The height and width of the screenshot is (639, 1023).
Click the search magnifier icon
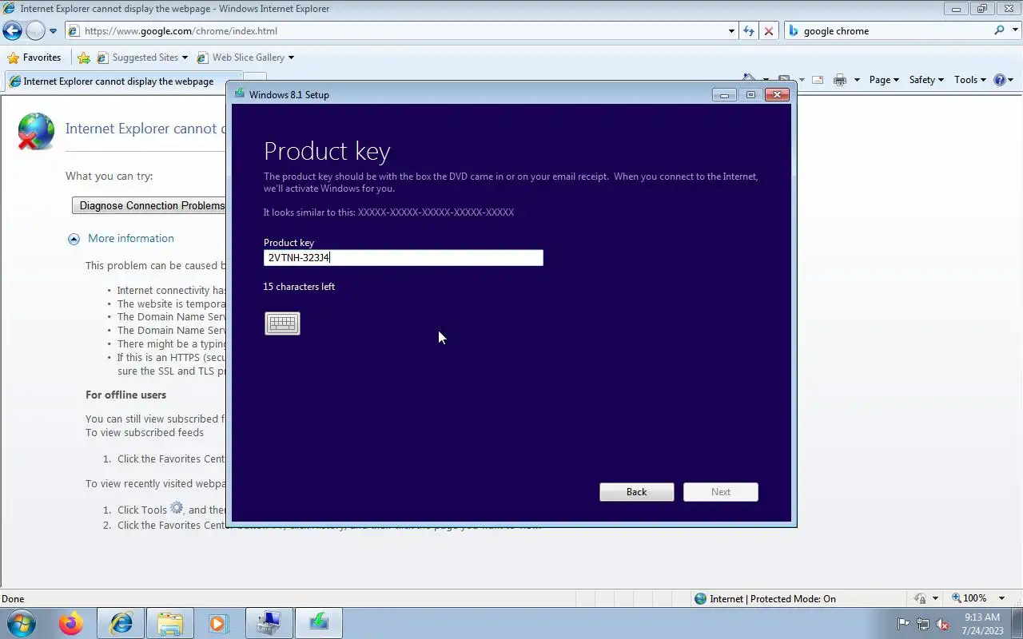[x=999, y=30]
